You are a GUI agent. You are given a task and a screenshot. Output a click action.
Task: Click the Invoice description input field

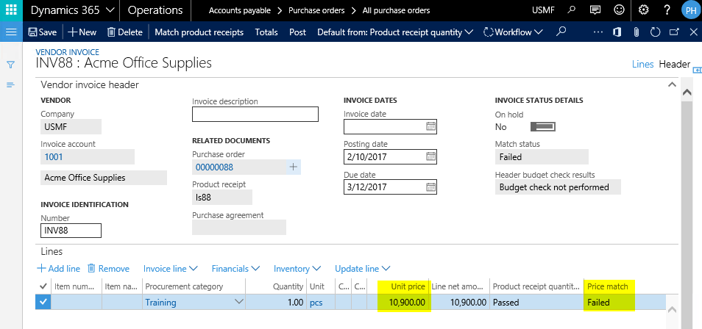(x=255, y=114)
